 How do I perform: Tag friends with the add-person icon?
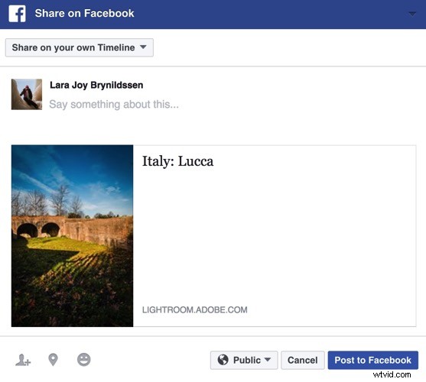[23, 360]
